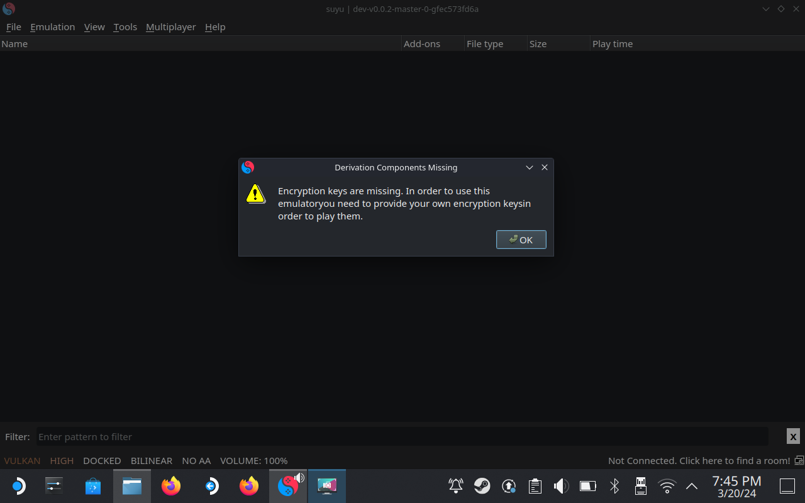Click the volume speaker tray icon
The width and height of the screenshot is (805, 503).
[561, 486]
